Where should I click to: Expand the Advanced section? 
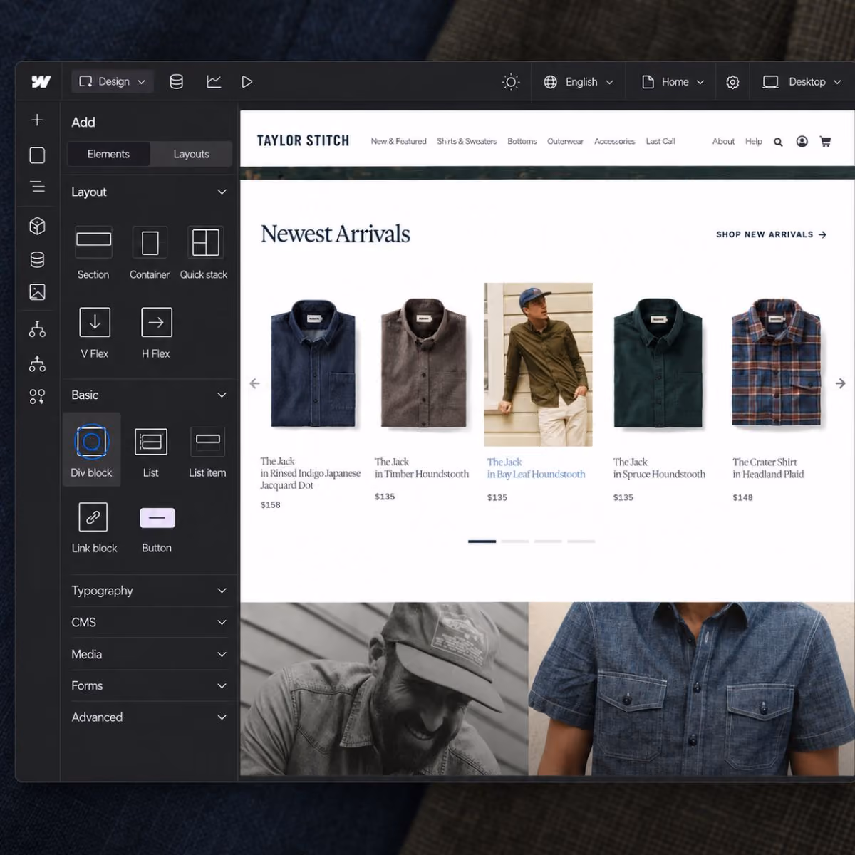149,717
